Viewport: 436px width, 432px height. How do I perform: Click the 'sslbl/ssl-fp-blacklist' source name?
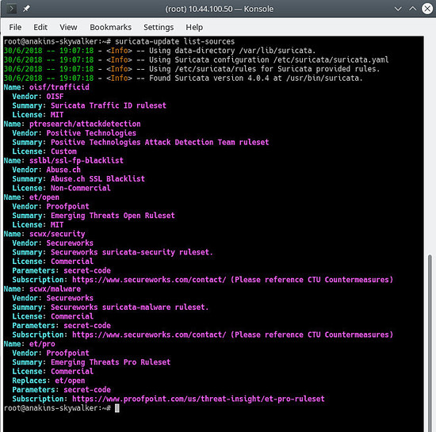click(x=76, y=161)
